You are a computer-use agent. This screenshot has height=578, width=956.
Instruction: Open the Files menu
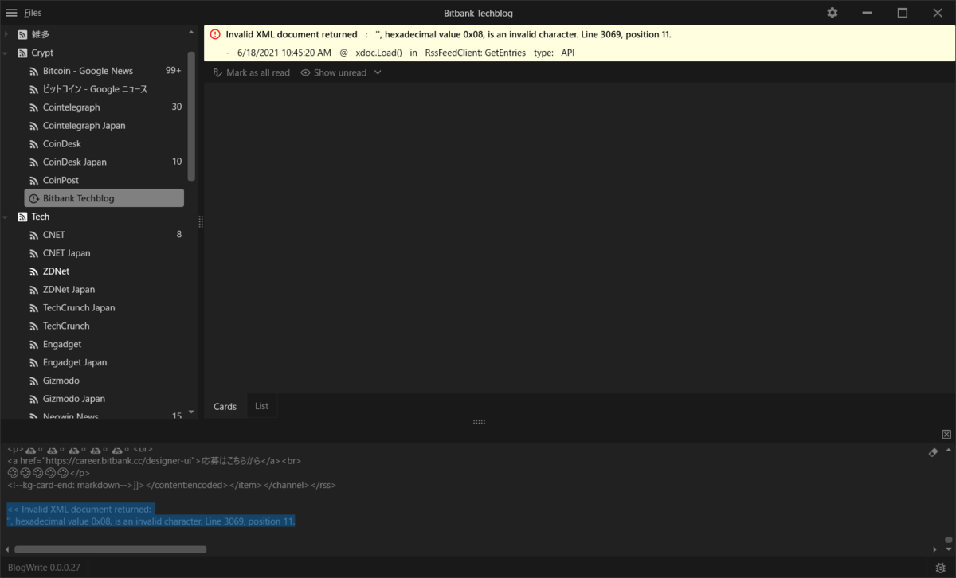point(33,13)
